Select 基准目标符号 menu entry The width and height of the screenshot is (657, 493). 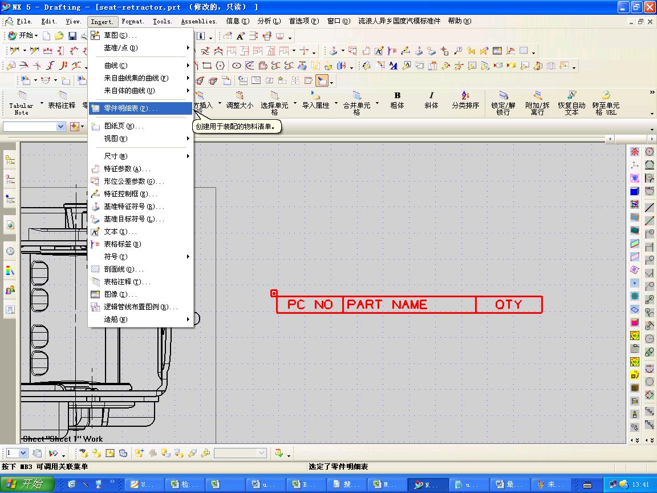pos(140,219)
